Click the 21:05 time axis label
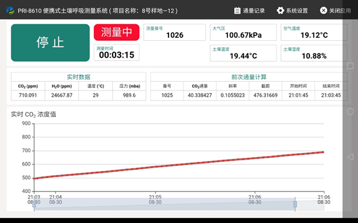The image size is (358, 223). point(155,199)
